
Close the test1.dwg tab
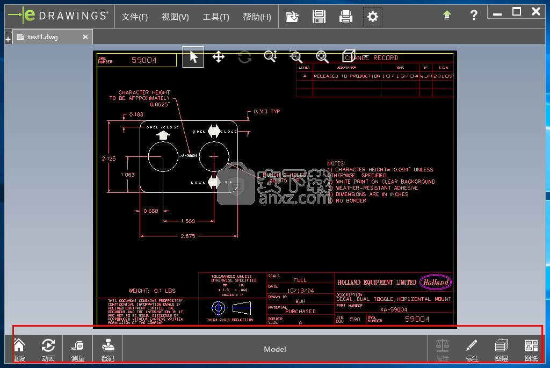coord(85,37)
